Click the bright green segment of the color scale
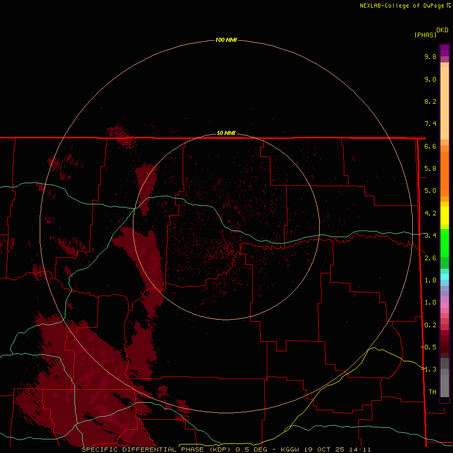Image resolution: width=453 pixels, height=453 pixels. pyautogui.click(x=444, y=243)
